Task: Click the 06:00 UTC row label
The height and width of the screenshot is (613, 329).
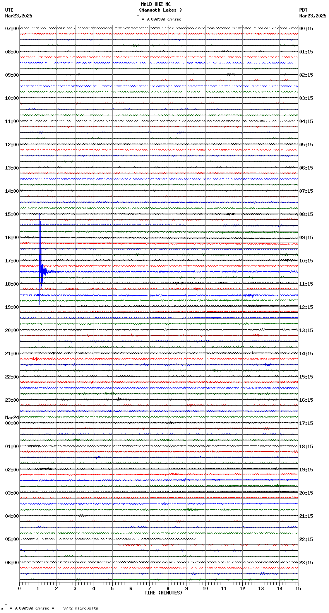Action: [12, 563]
